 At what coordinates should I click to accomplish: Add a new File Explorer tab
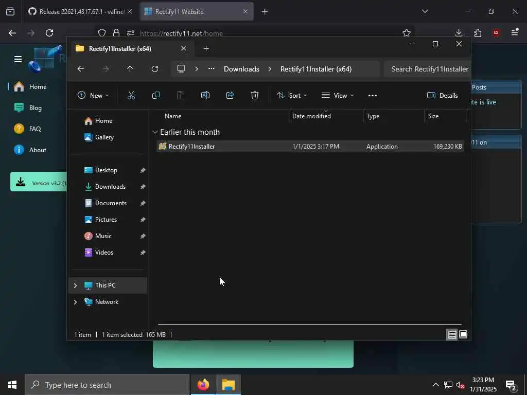[x=206, y=49]
